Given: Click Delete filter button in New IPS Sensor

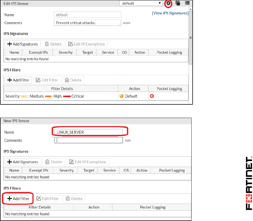Looking at the screenshot, I should pyautogui.click(x=74, y=198).
